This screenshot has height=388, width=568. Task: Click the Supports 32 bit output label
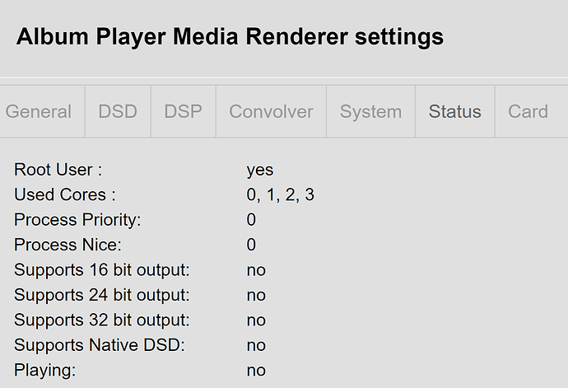pos(102,320)
